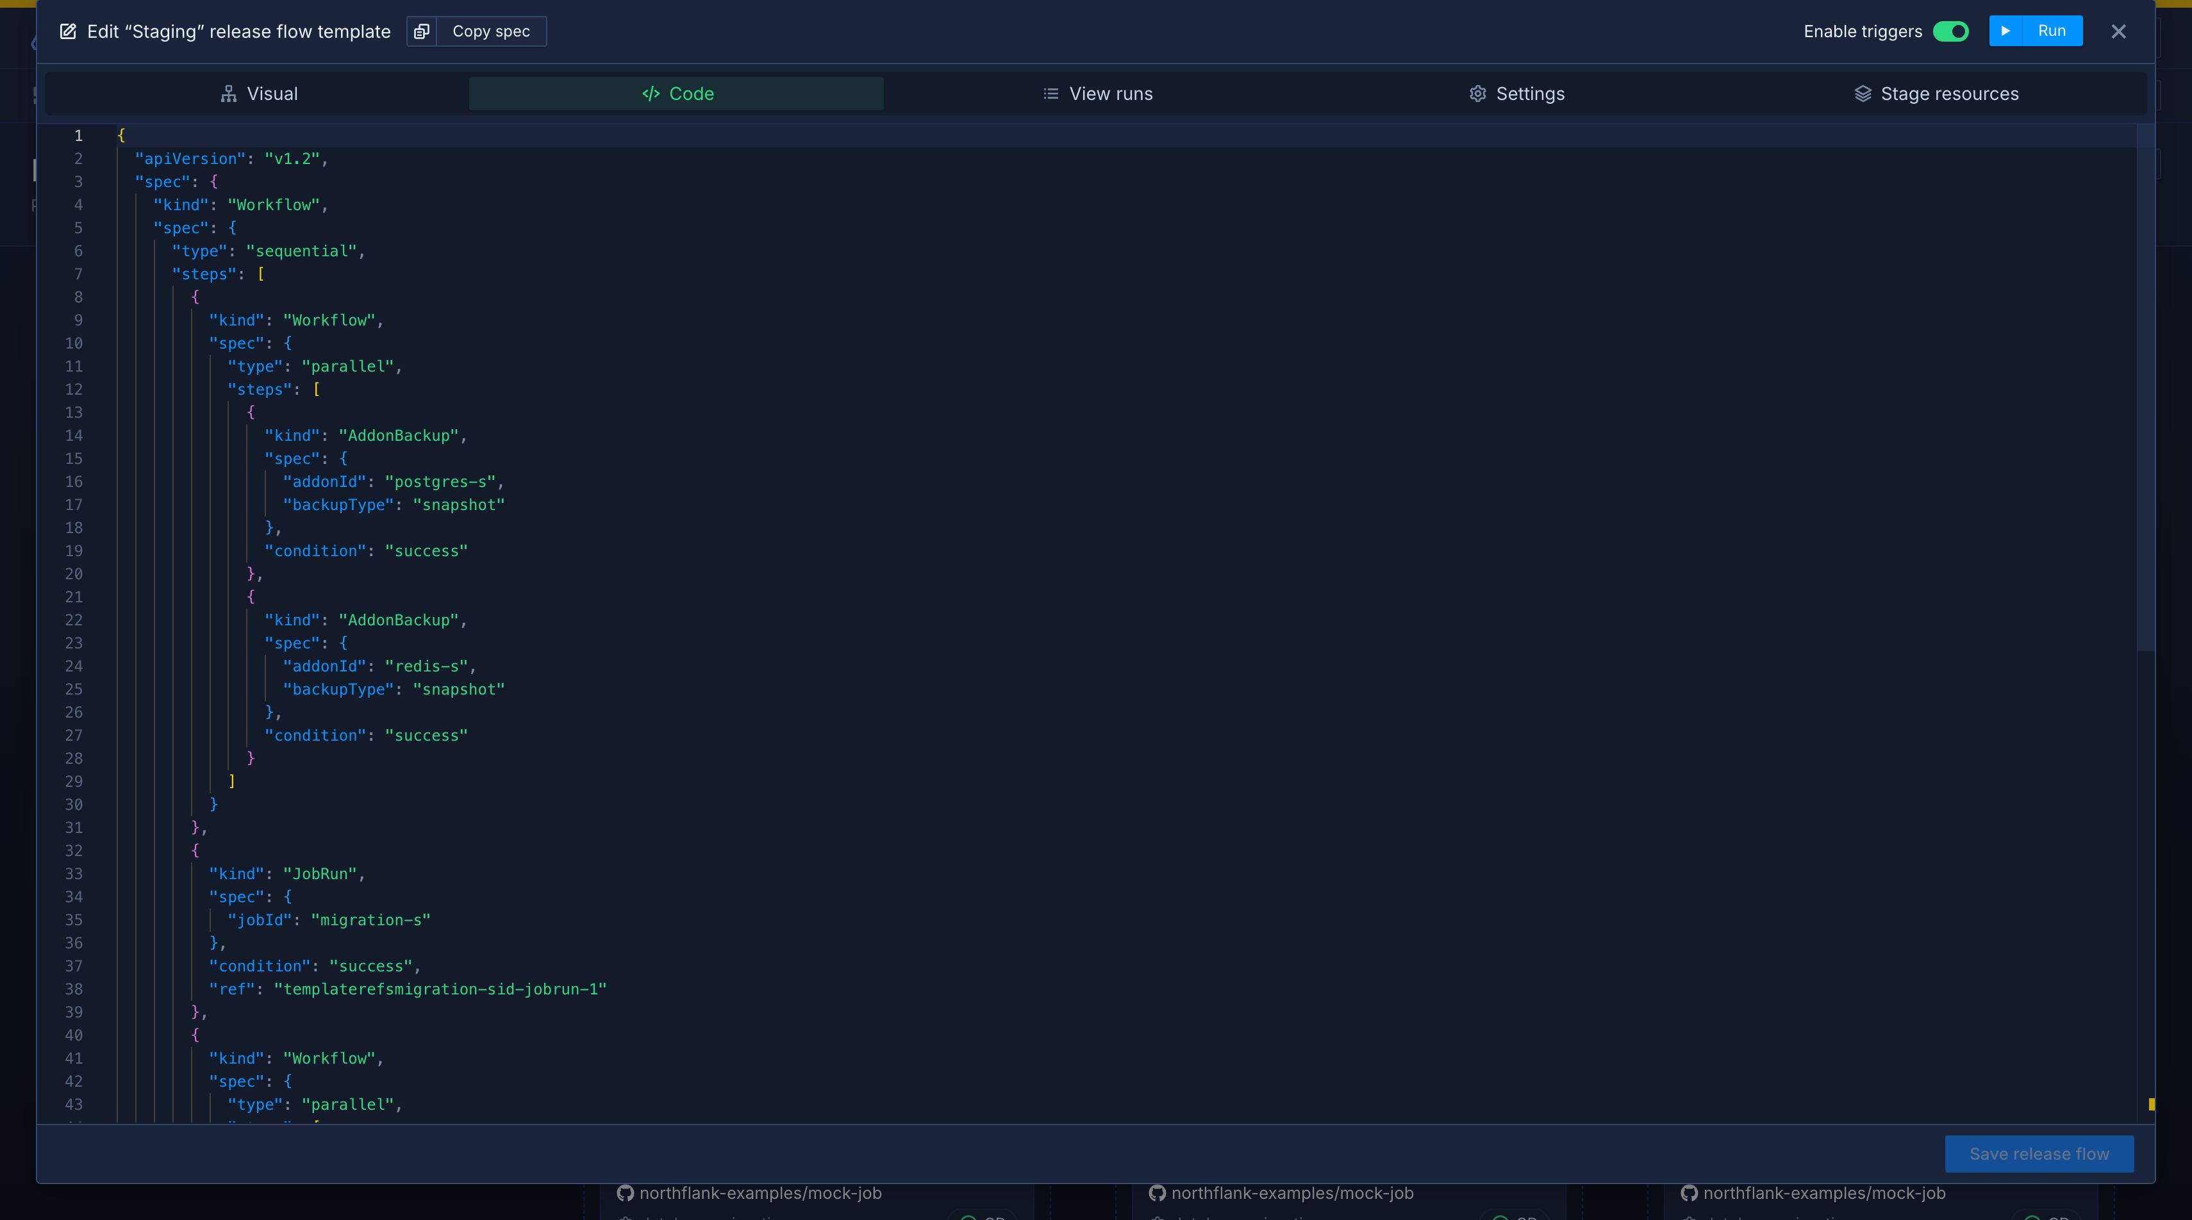
Task: Click the "steps" key on line 7
Action: coord(204,274)
